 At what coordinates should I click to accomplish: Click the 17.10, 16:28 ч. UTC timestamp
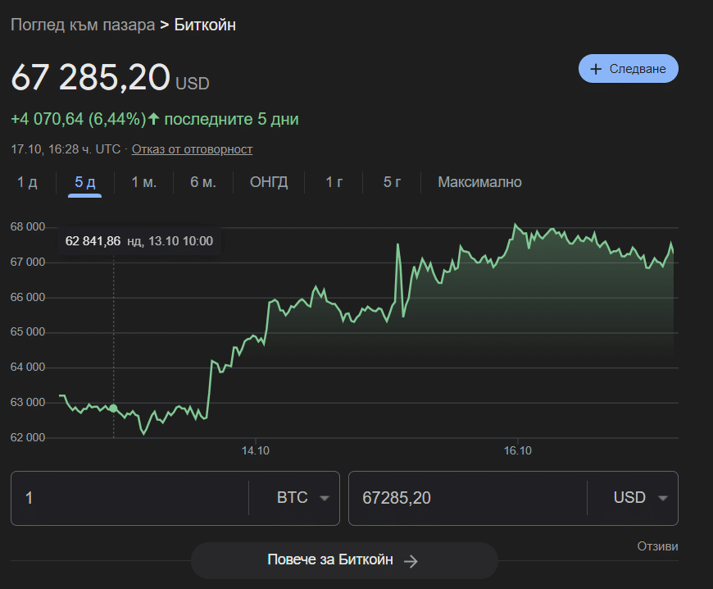pyautogui.click(x=66, y=149)
